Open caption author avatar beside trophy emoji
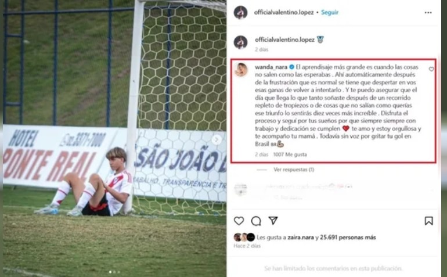Screen dimensions: 447x277 pyautogui.click(x=240, y=42)
